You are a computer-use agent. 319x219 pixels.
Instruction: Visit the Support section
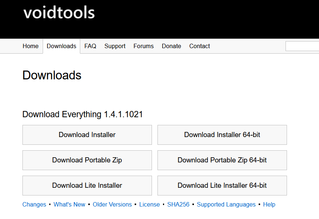115,46
